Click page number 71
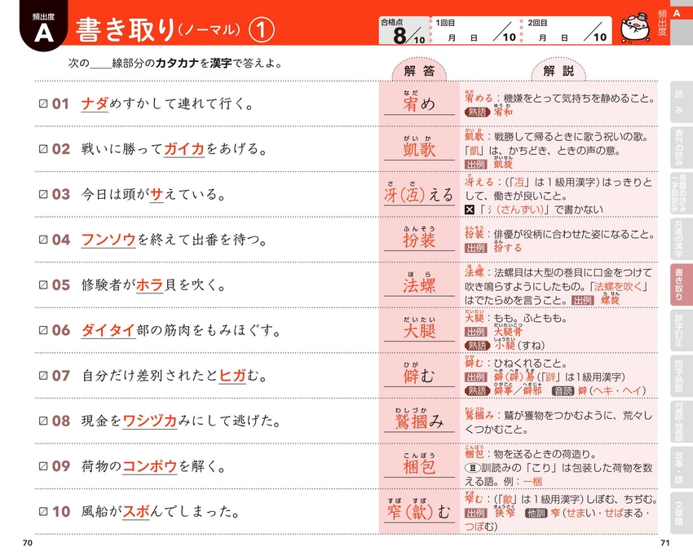The width and height of the screenshot is (693, 560). (x=664, y=543)
